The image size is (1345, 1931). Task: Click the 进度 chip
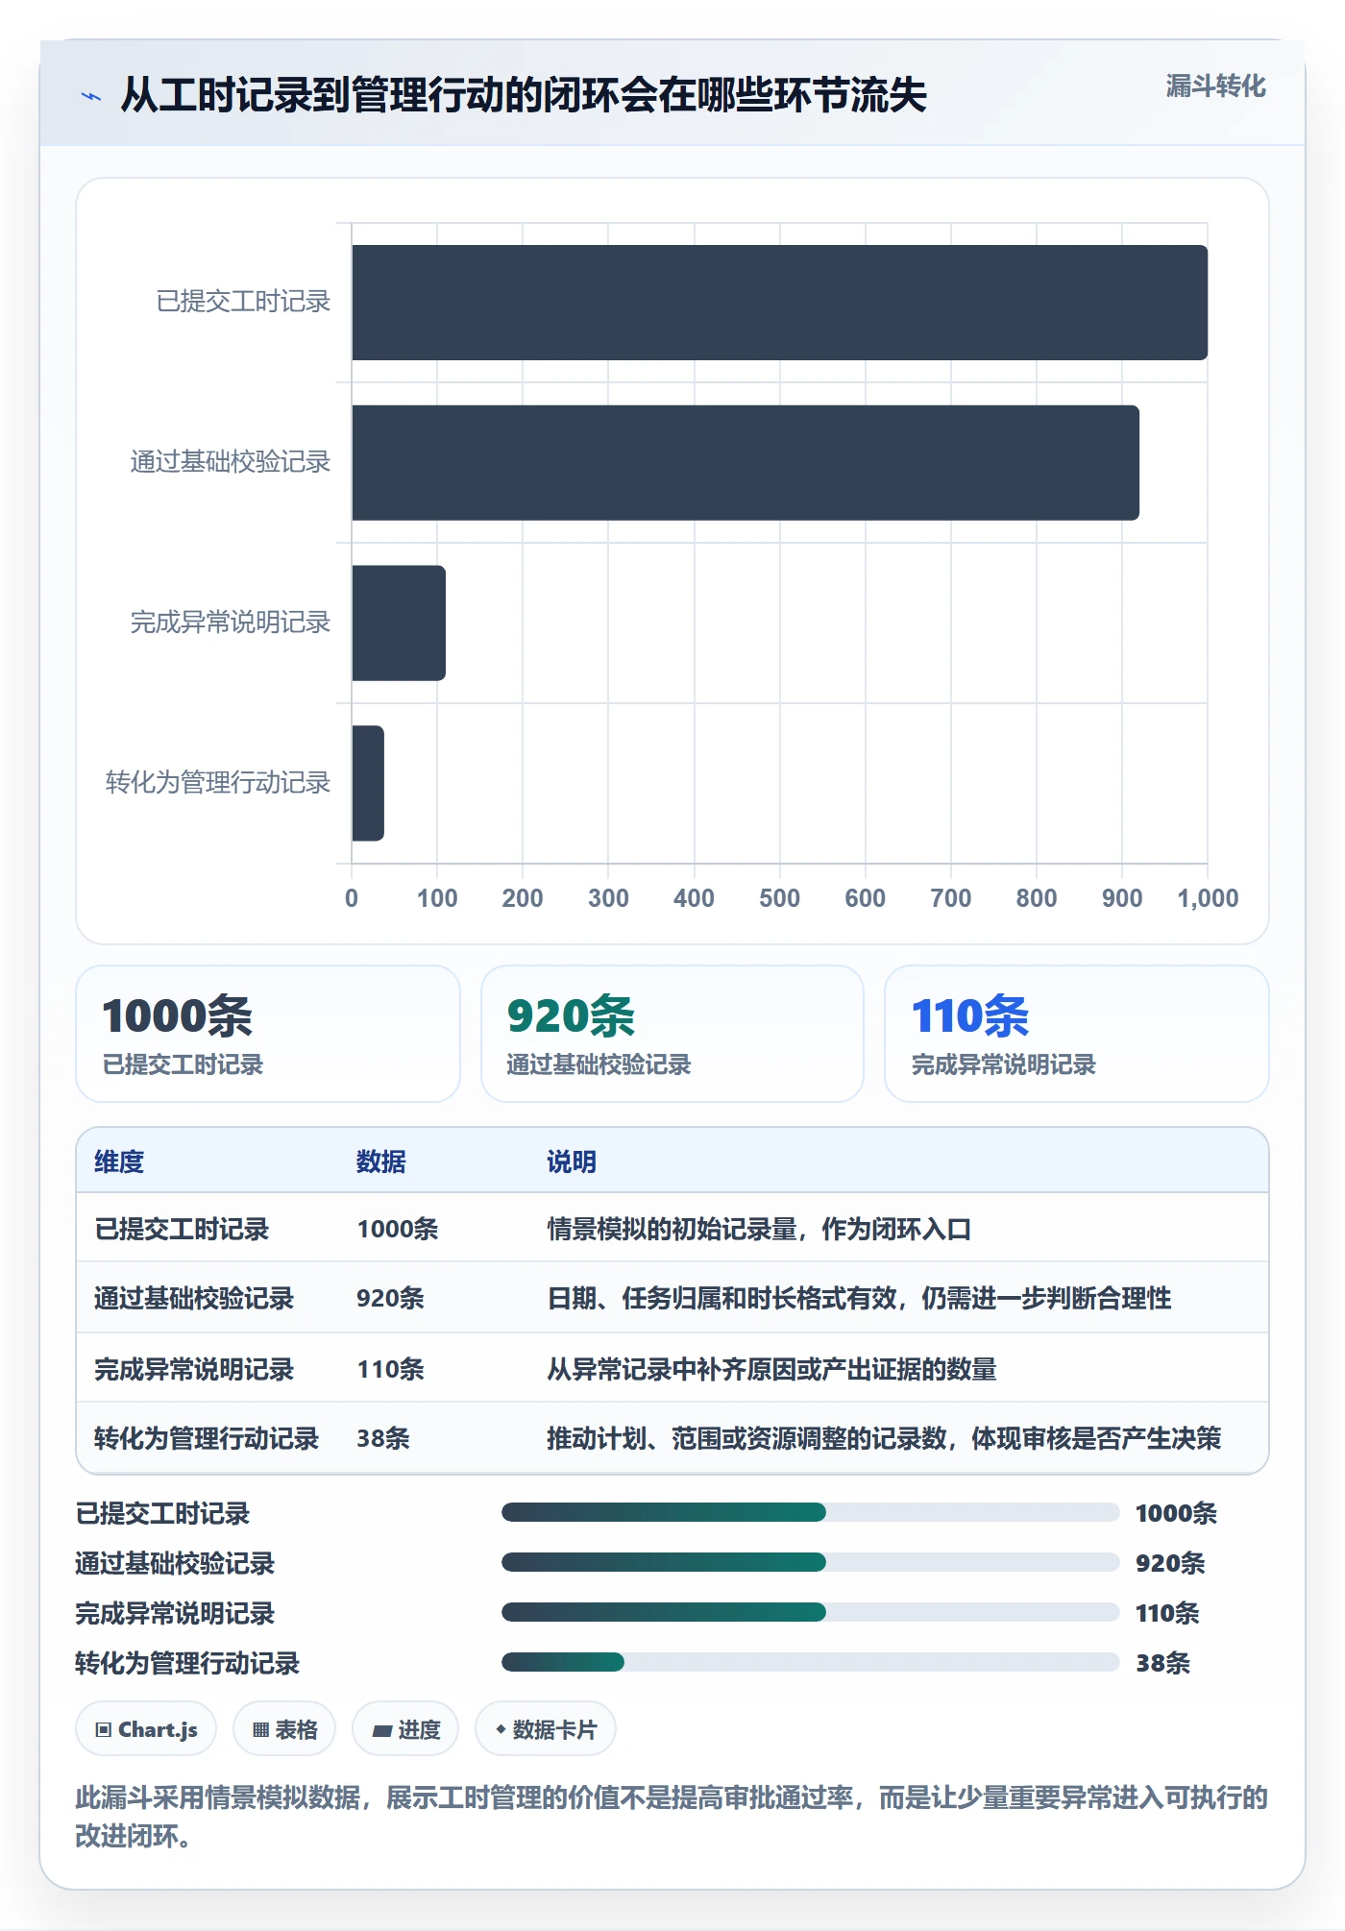click(405, 1729)
